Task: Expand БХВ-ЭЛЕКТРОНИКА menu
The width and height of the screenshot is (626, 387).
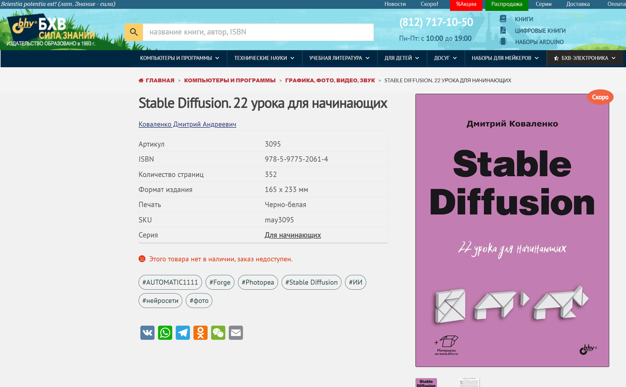Action: tap(585, 58)
